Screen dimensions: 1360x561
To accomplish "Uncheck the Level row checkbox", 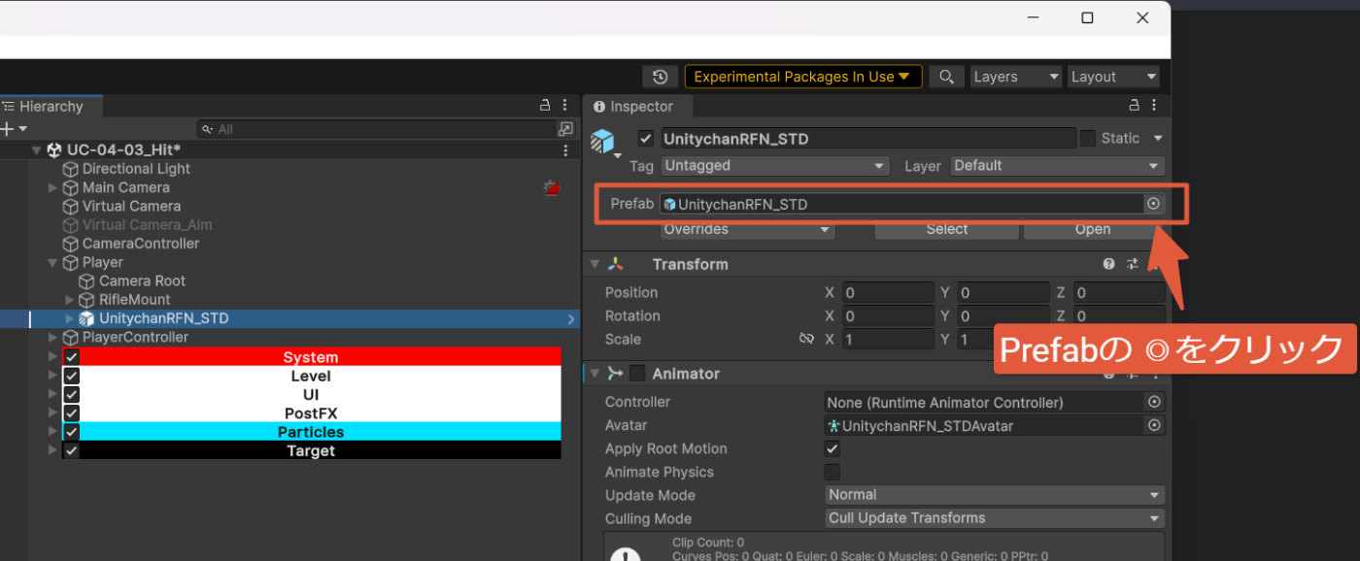I will [x=71, y=376].
